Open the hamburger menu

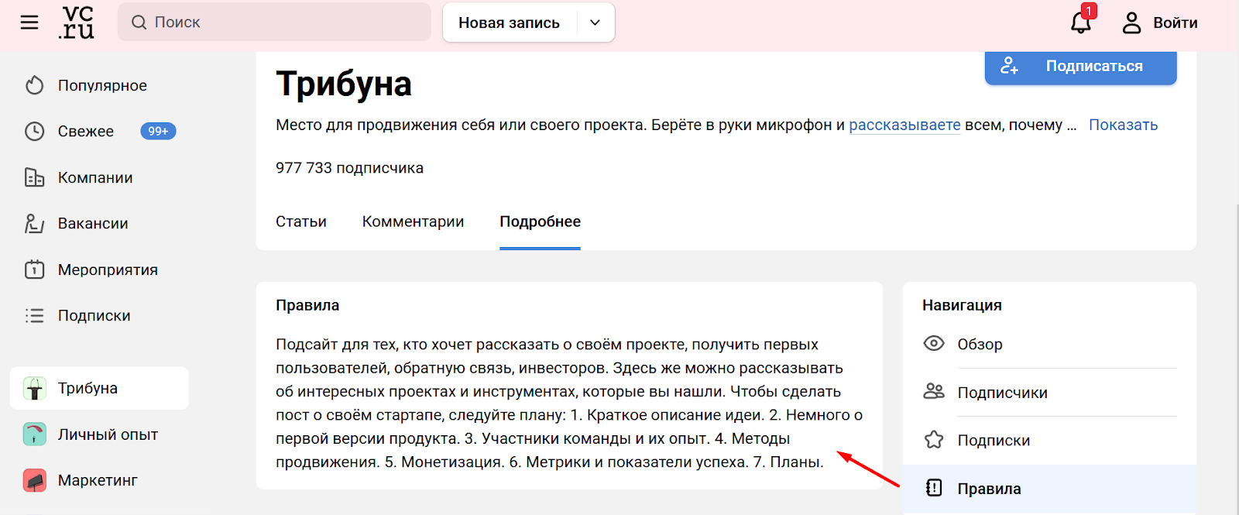point(29,22)
